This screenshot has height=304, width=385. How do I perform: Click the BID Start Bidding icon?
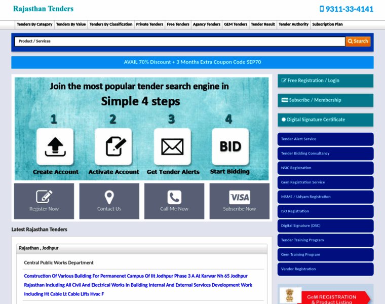pyautogui.click(x=230, y=146)
